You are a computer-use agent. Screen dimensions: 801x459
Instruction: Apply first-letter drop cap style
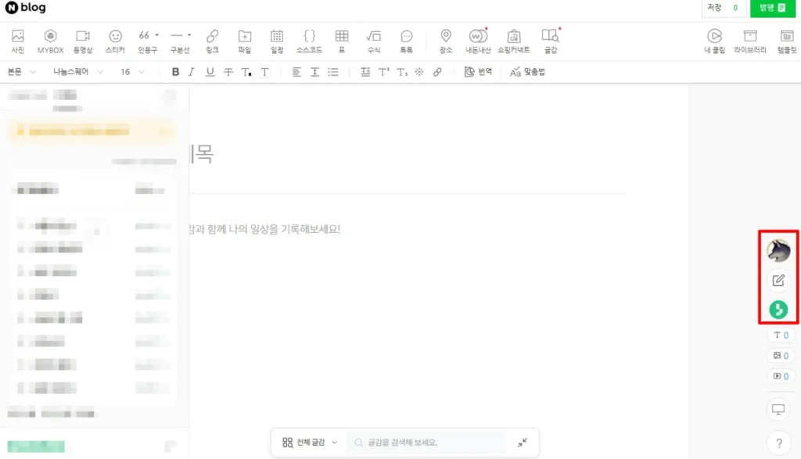[x=365, y=72]
